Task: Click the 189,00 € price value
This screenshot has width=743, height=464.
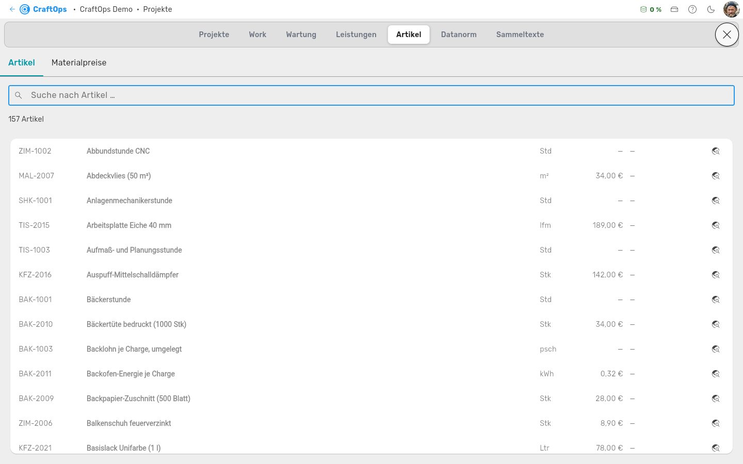Action: tap(608, 225)
